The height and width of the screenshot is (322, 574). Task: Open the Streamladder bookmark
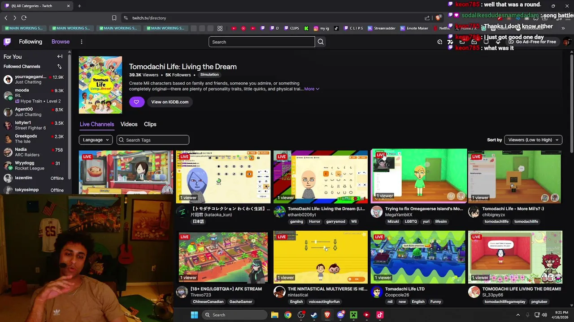pyautogui.click(x=382, y=28)
